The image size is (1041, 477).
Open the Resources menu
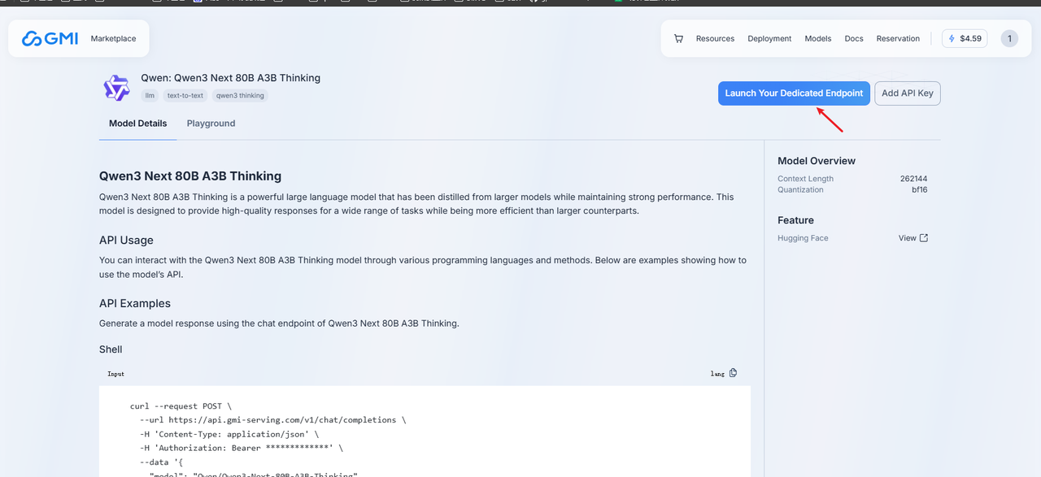point(715,38)
